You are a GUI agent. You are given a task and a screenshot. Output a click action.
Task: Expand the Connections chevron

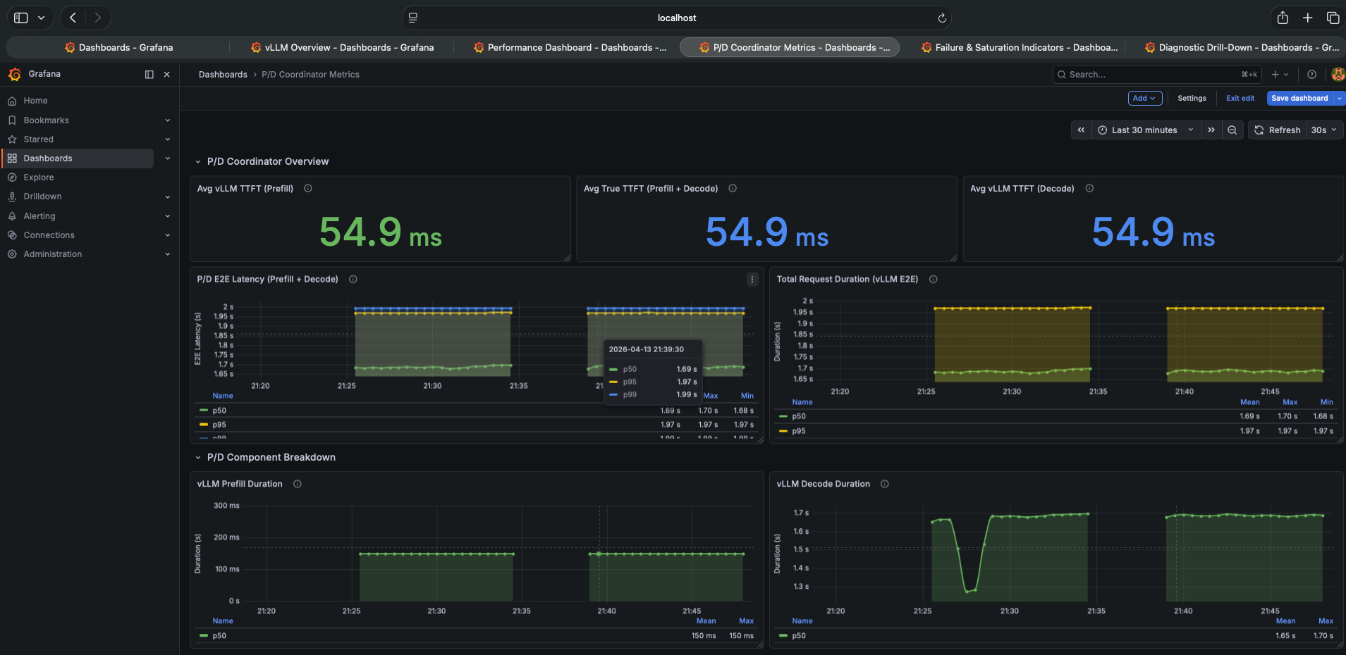(168, 235)
